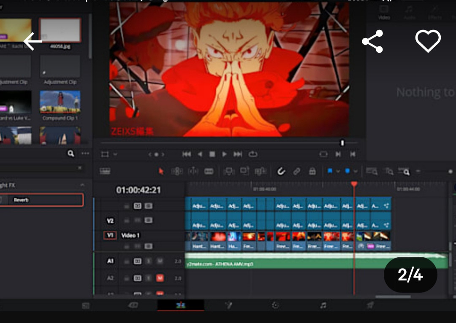
Task: Click the play forward button
Action: point(225,154)
